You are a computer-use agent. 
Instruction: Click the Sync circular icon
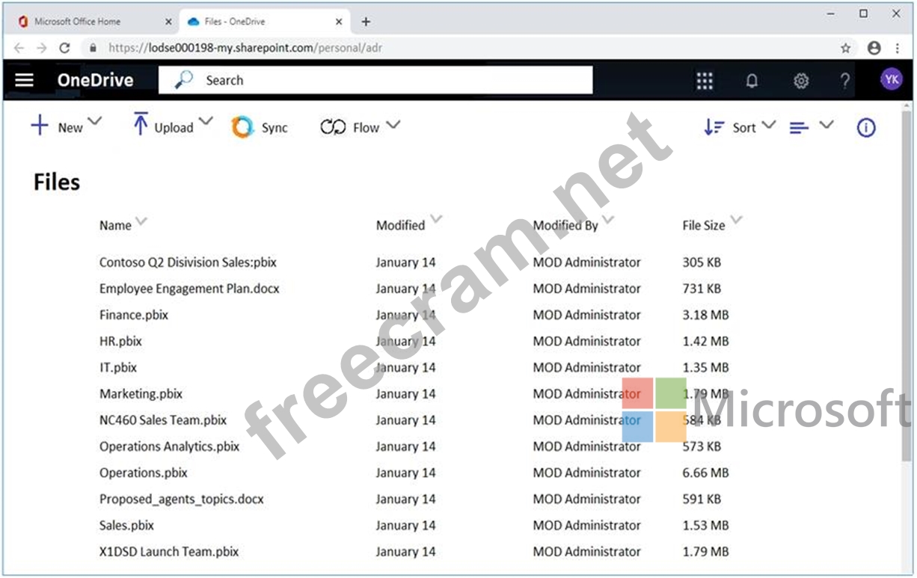242,127
